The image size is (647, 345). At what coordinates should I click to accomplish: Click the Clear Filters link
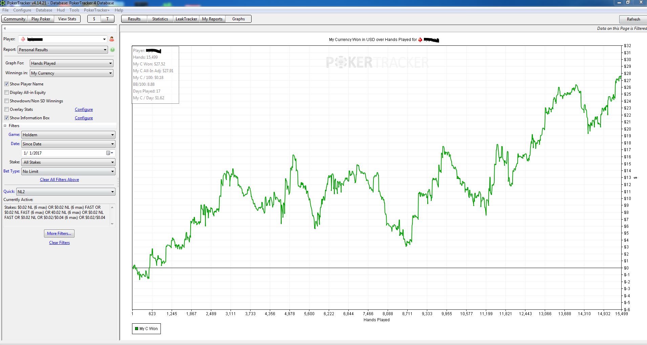[x=59, y=243]
